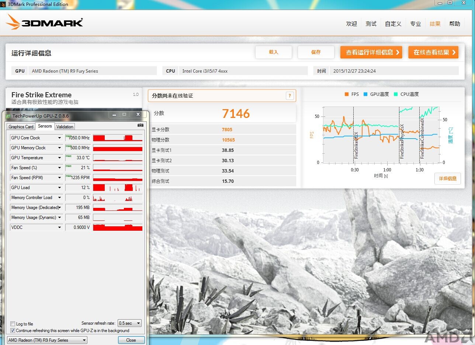Click the 综合测试 value 15.70
Screen dimensions: 475x345
(x=228, y=181)
